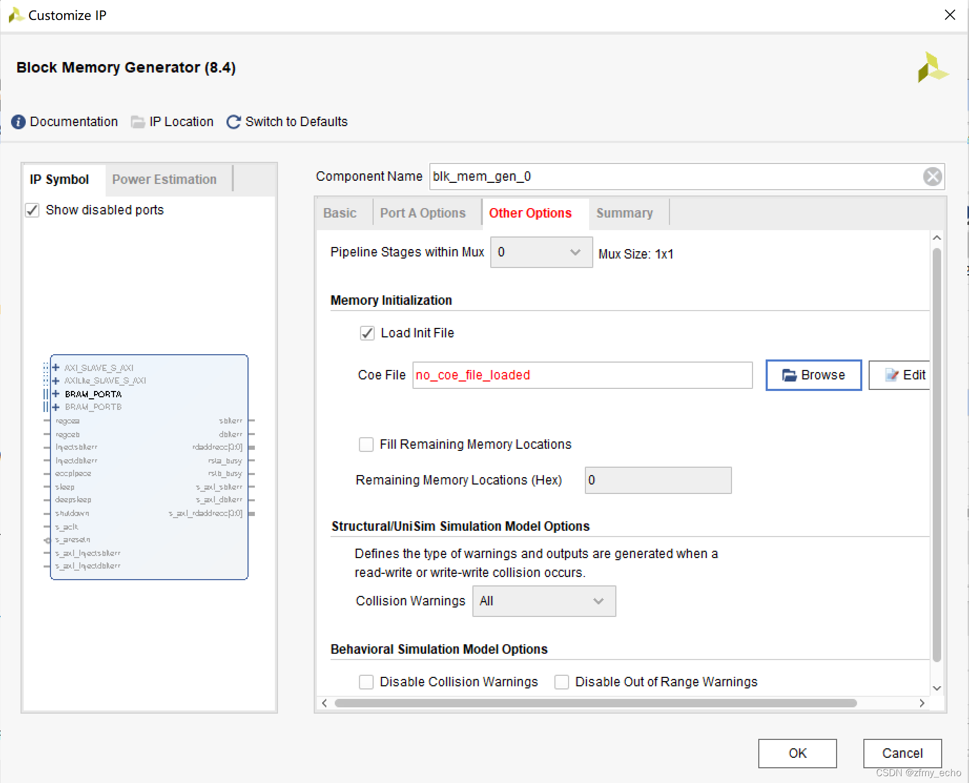This screenshot has width=969, height=783.
Task: Click the Edit button for Coe File
Action: pos(900,375)
